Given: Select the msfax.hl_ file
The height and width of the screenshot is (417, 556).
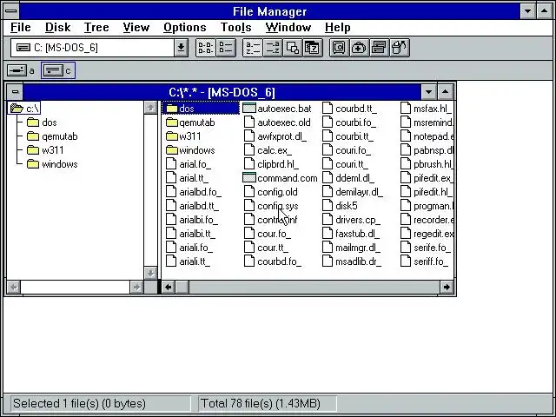Looking at the screenshot, I should pyautogui.click(x=427, y=108).
